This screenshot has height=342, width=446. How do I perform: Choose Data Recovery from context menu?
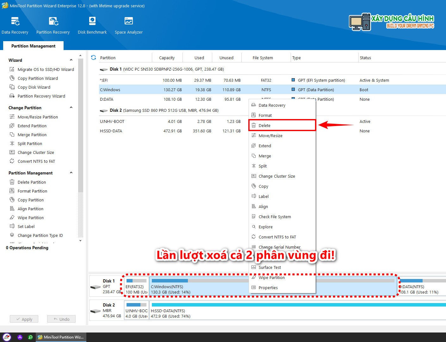tap(282, 105)
